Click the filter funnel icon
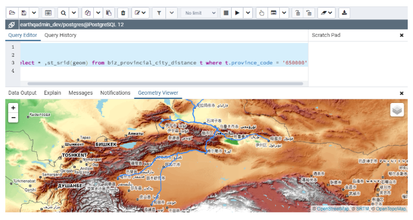 (159, 13)
